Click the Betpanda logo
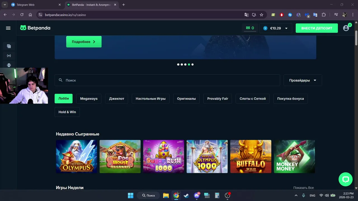This screenshot has width=358, height=201. click(x=35, y=28)
